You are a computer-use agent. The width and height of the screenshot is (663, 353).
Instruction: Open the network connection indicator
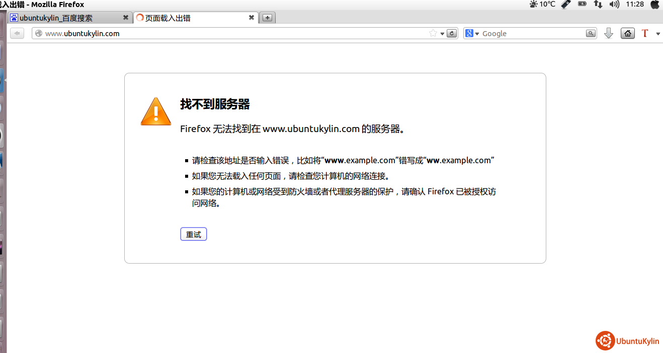[598, 4]
